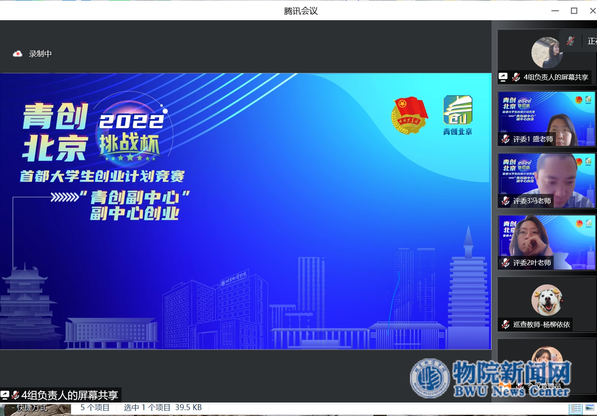
Task: Click the 巡查教师-杨柳依依 name label
Action: pyautogui.click(x=542, y=324)
